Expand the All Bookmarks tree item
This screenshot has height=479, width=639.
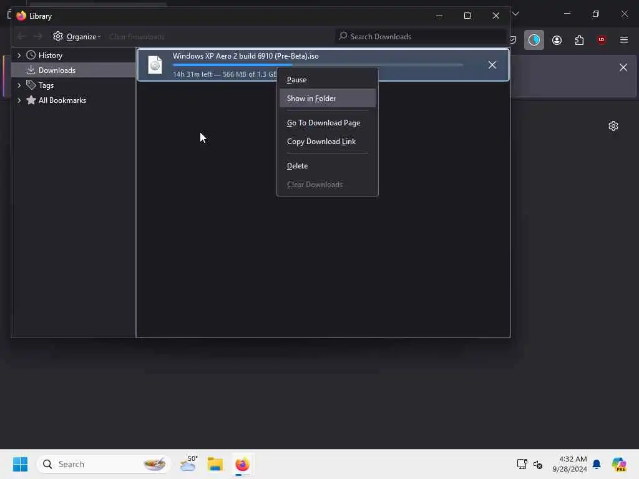[x=19, y=100]
